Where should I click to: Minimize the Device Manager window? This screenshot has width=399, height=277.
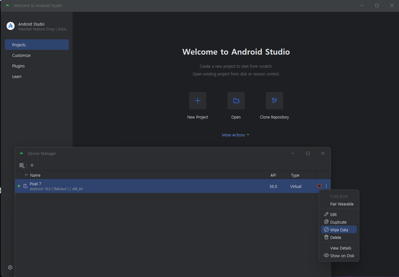tap(293, 153)
